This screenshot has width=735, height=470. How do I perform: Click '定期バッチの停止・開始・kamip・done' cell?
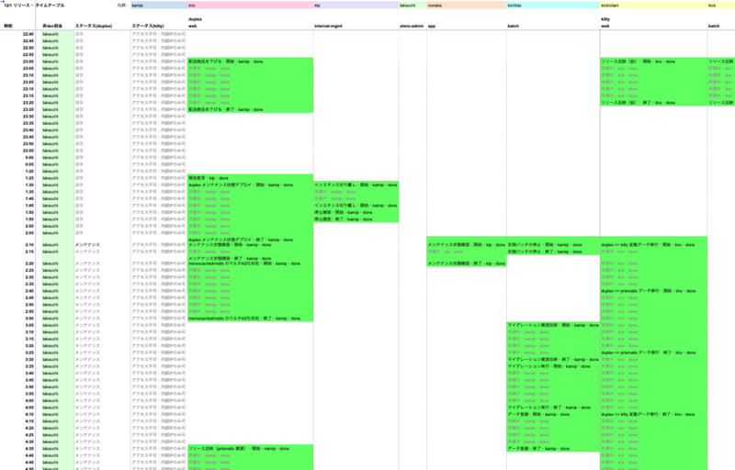click(553, 244)
